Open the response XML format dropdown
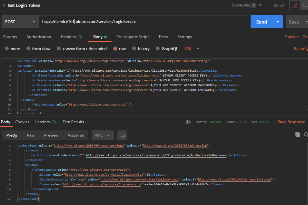The width and height of the screenshot is (308, 205). pos(103,135)
